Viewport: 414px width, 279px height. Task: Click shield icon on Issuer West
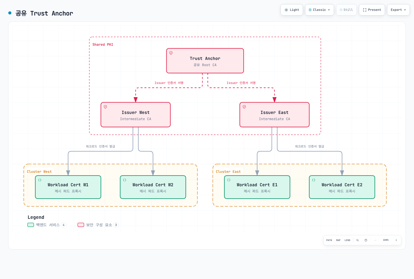(106, 107)
